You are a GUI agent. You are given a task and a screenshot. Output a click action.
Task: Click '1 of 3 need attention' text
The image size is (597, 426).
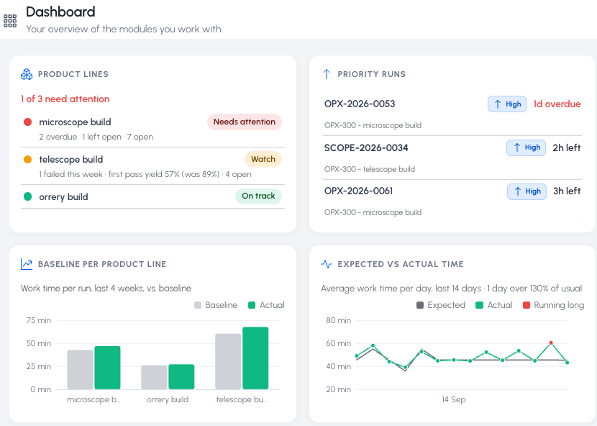[x=65, y=99]
